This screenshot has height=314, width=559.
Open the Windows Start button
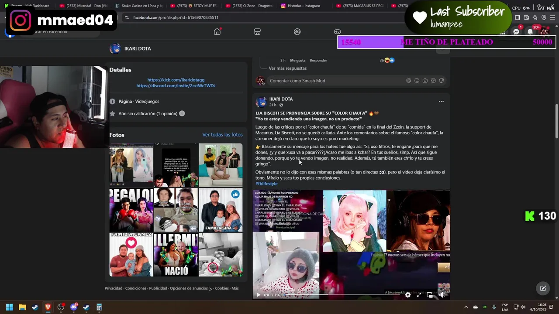(x=9, y=307)
